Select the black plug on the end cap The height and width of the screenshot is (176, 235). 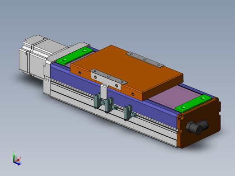click(197, 127)
